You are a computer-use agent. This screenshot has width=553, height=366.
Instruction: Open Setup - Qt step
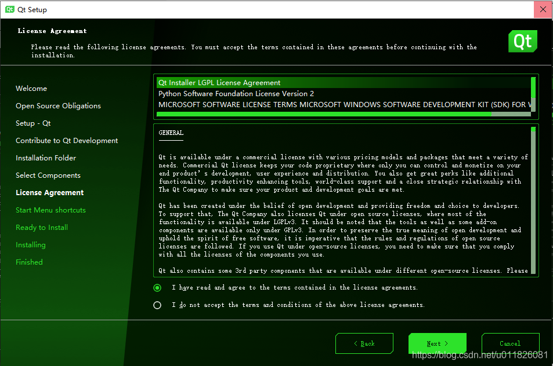click(x=33, y=123)
